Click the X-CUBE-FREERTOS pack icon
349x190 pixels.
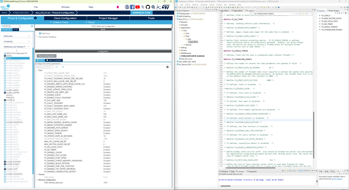click(x=5, y=122)
